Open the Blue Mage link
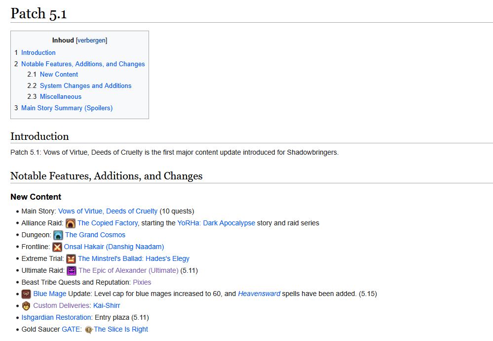Image resolution: width=493 pixels, height=341 pixels. point(50,294)
